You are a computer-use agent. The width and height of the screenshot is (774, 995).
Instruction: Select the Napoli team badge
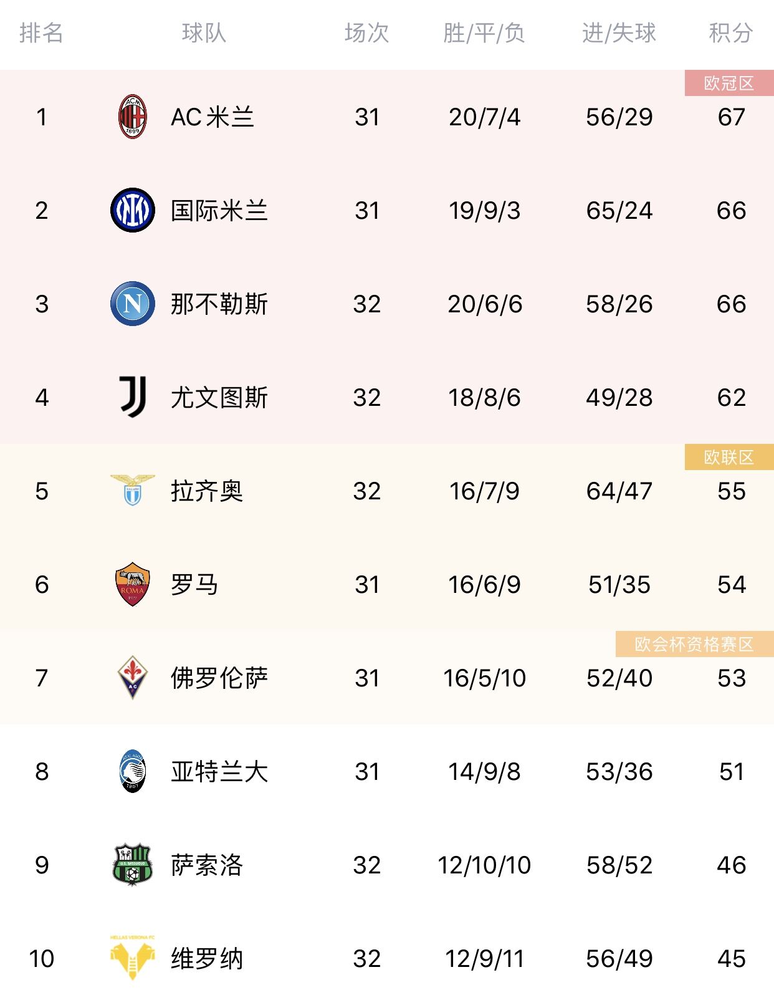coord(132,304)
